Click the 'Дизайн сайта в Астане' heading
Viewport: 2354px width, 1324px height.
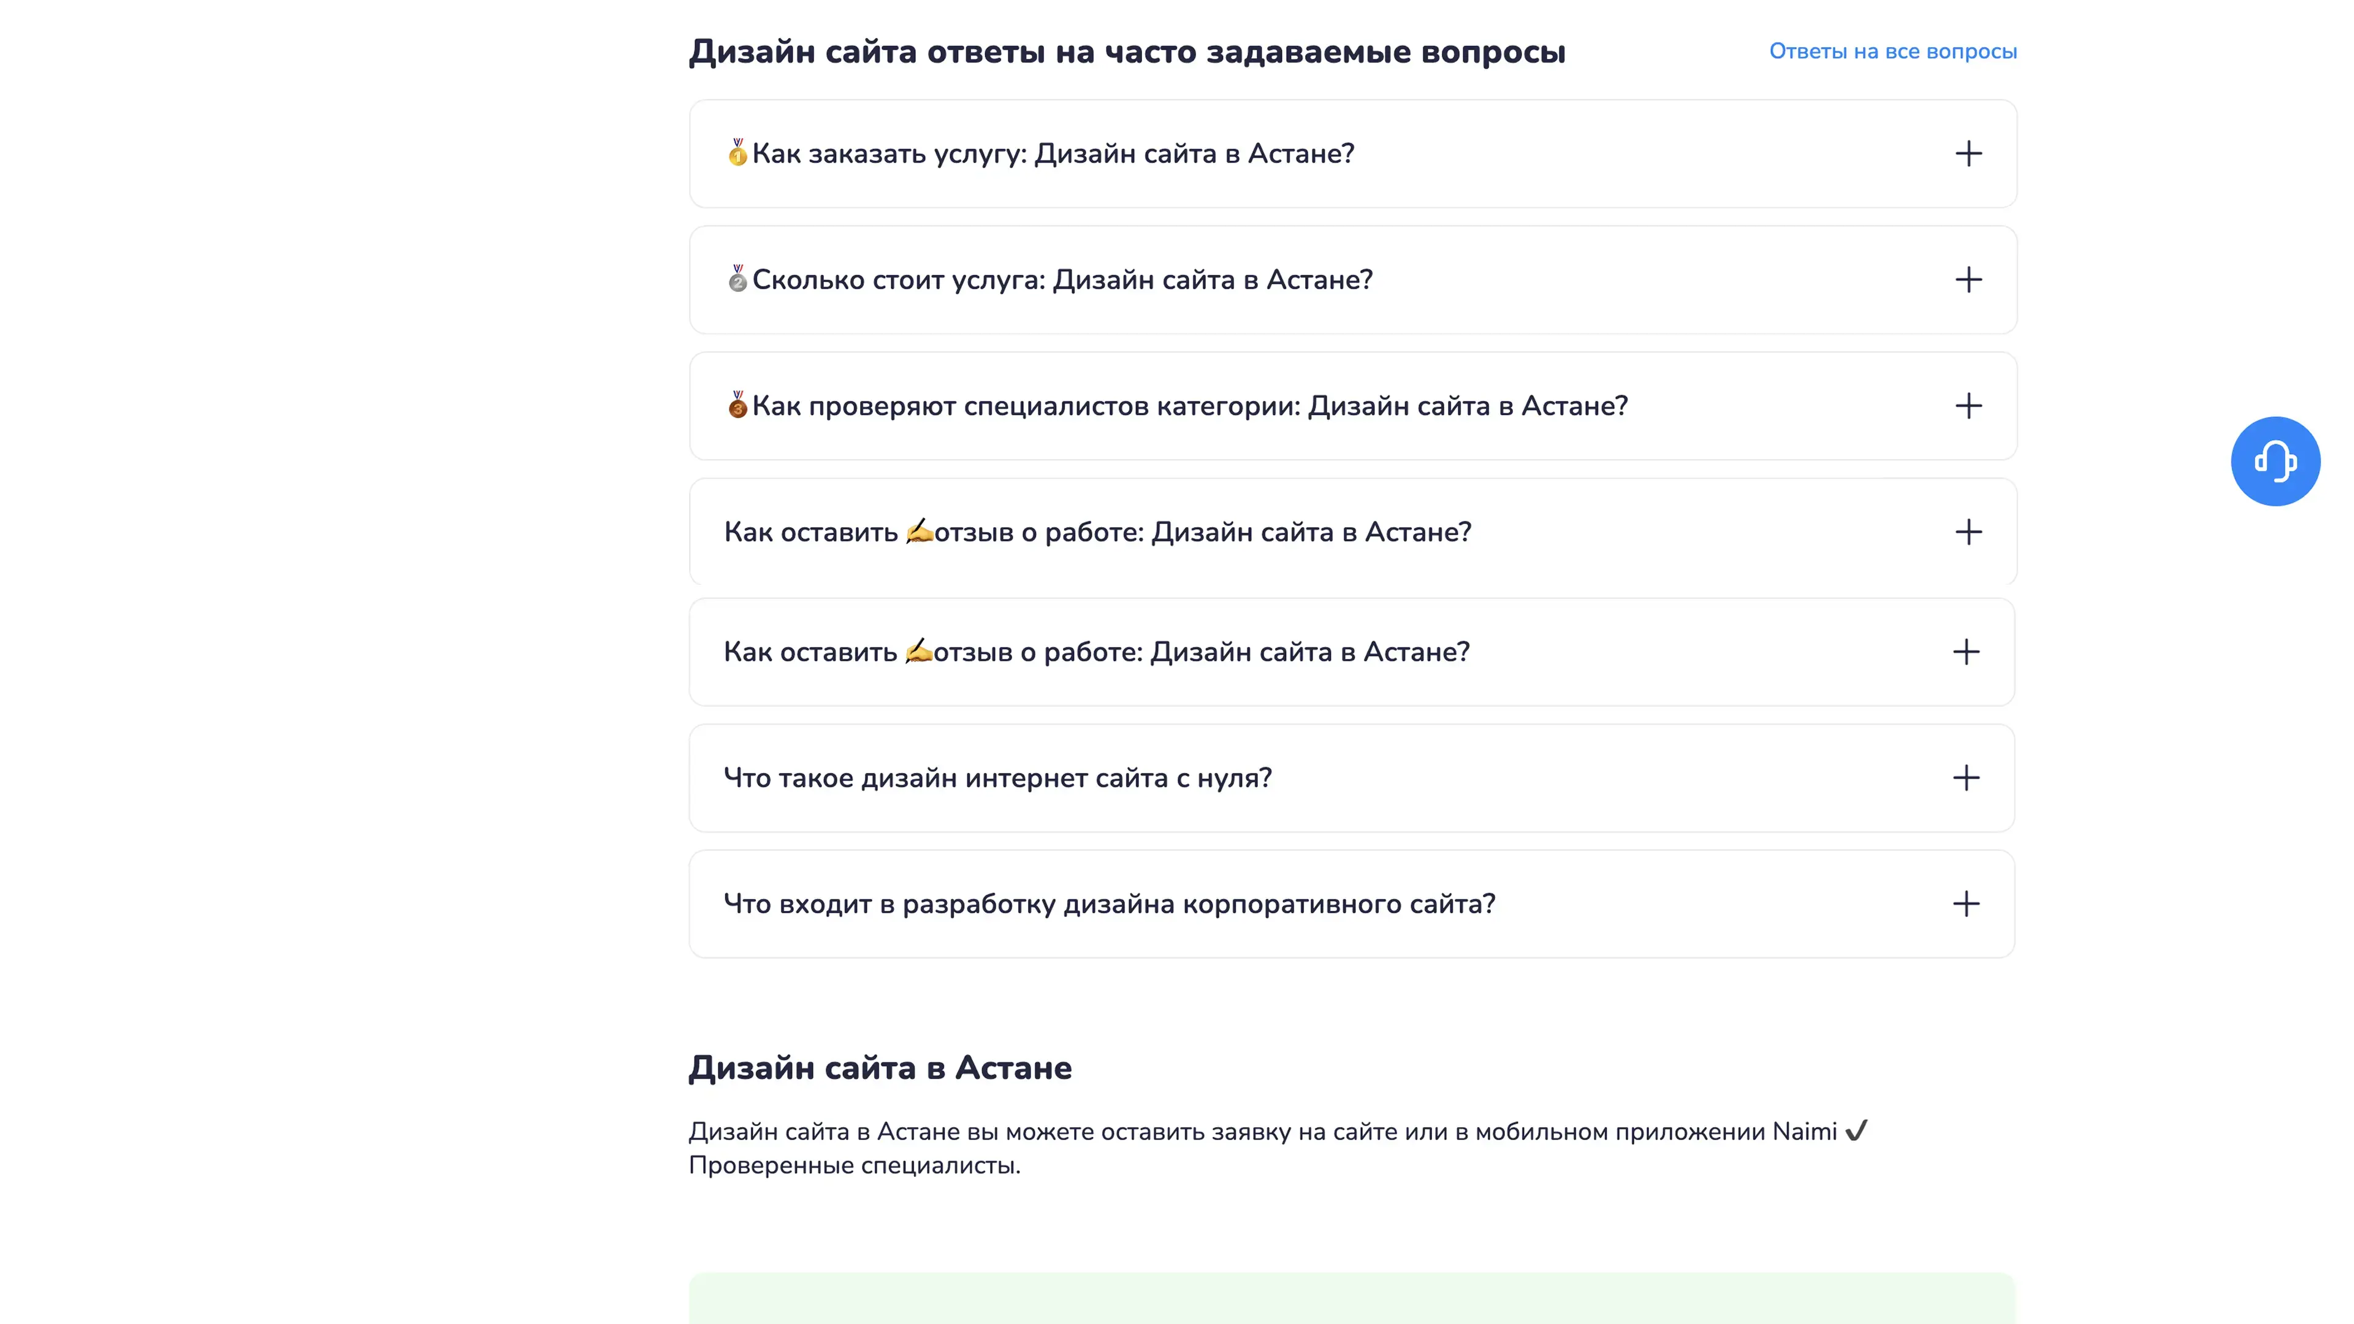[879, 1067]
